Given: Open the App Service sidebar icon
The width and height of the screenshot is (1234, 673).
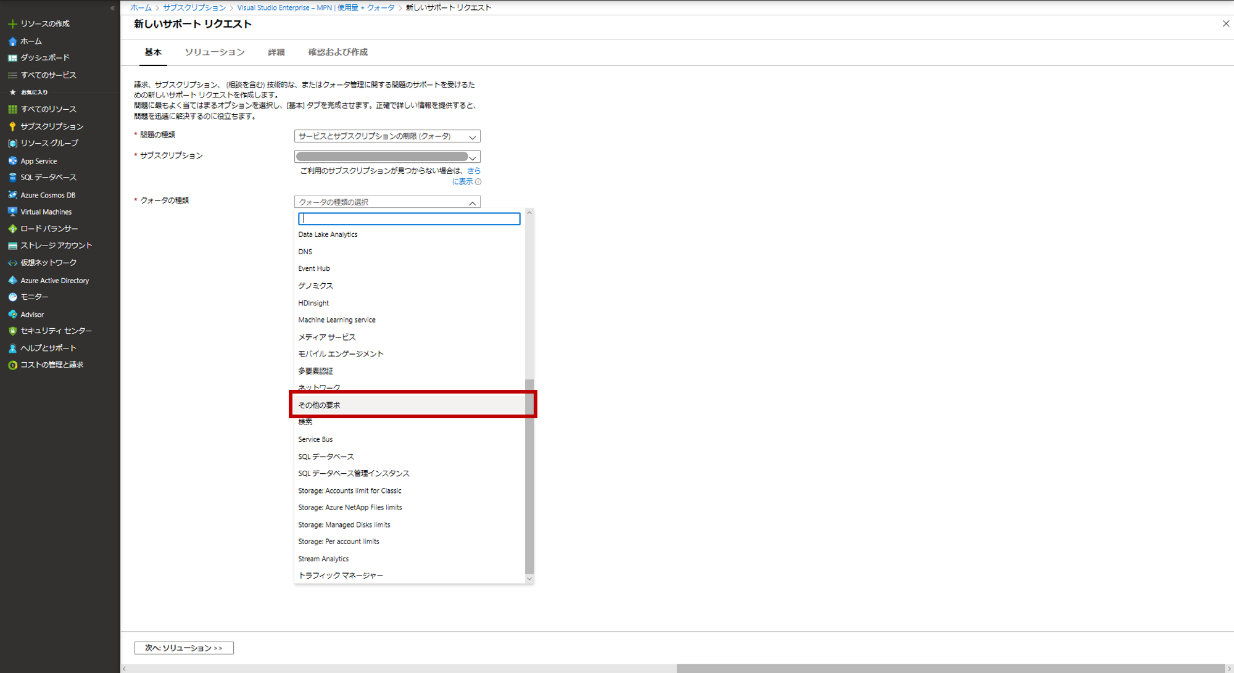Looking at the screenshot, I should point(12,160).
